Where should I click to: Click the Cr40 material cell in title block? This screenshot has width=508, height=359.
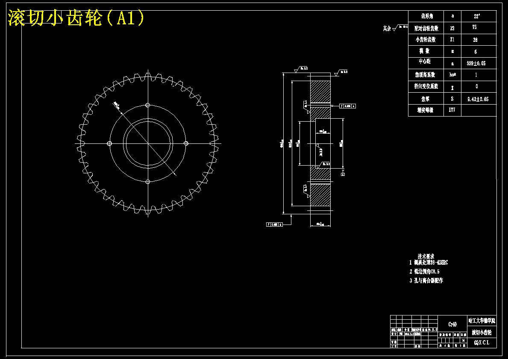coord(452,324)
